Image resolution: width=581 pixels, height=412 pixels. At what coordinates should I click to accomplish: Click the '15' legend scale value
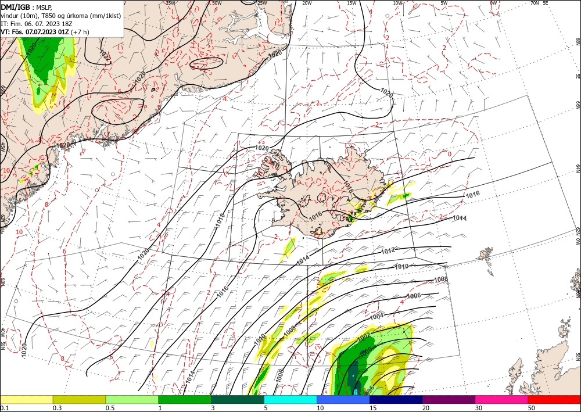click(x=373, y=408)
